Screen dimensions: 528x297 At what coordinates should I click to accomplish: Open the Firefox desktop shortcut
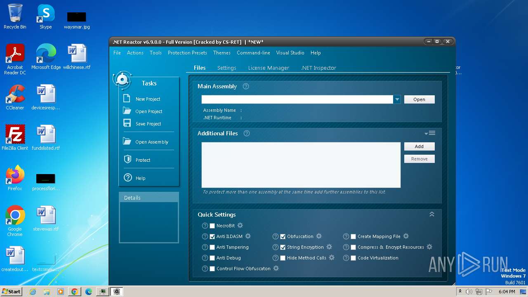pyautogui.click(x=15, y=178)
